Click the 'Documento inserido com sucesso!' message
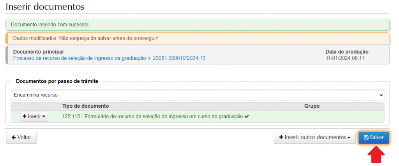The height and width of the screenshot is (166, 399). pyautogui.click(x=50, y=25)
